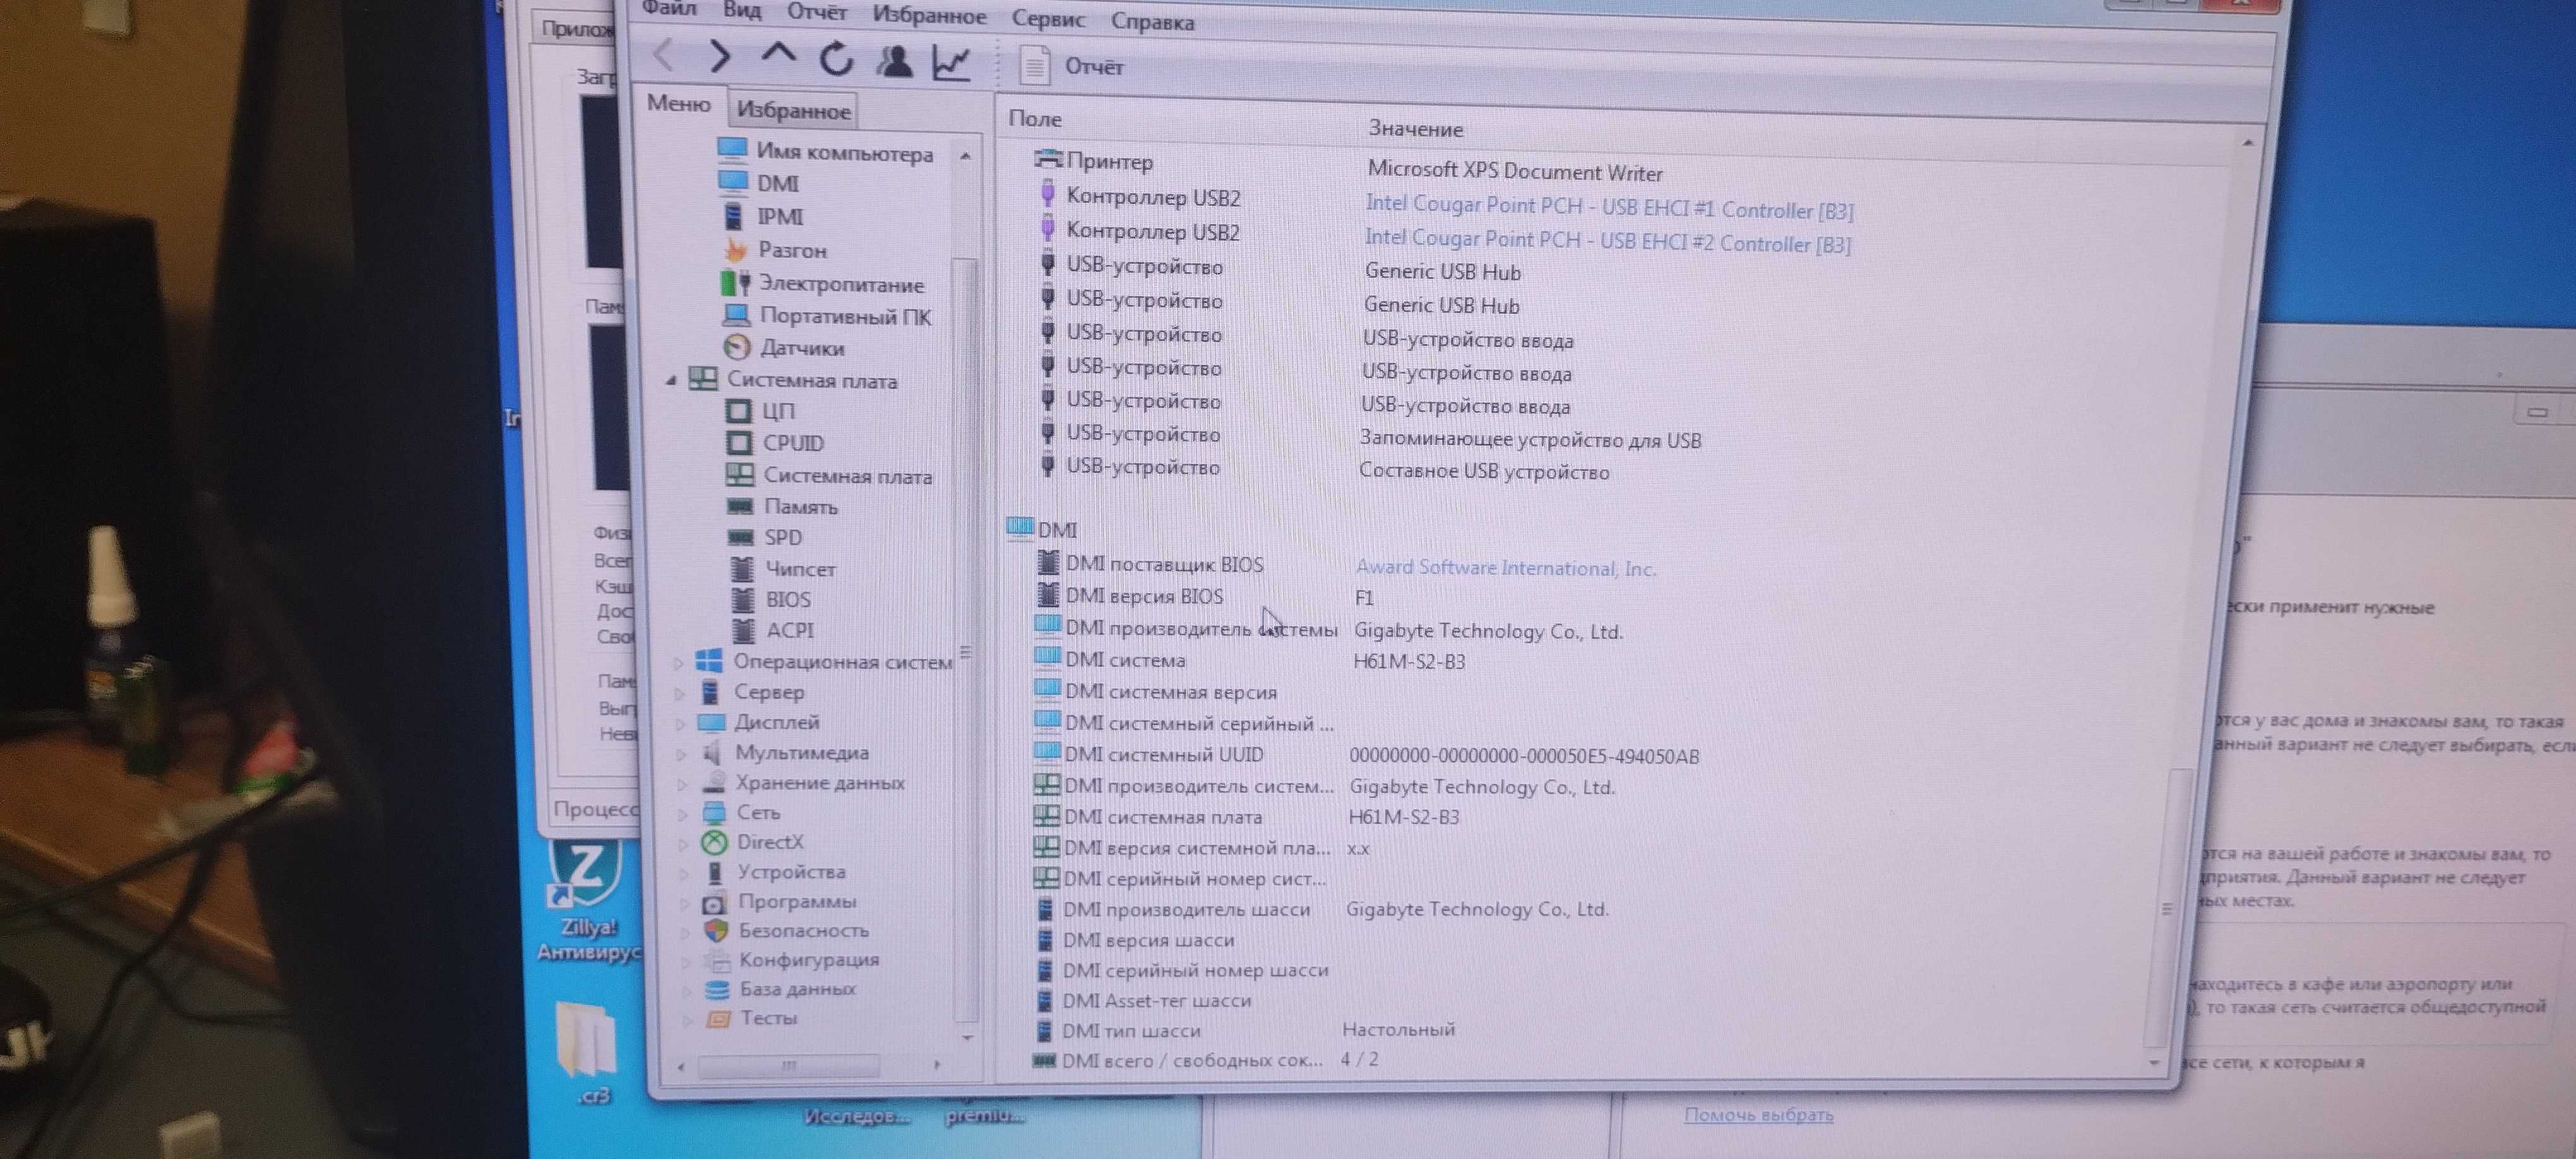
Task: Expand the Операционная система node
Action: coord(678,662)
